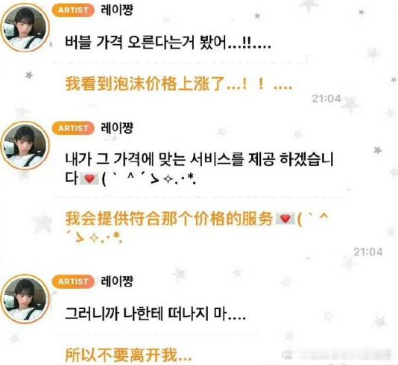Image resolution: width=398 pixels, height=365 pixels.
Task: Click the love letter emoji in Chinese translation
Action: (x=285, y=219)
